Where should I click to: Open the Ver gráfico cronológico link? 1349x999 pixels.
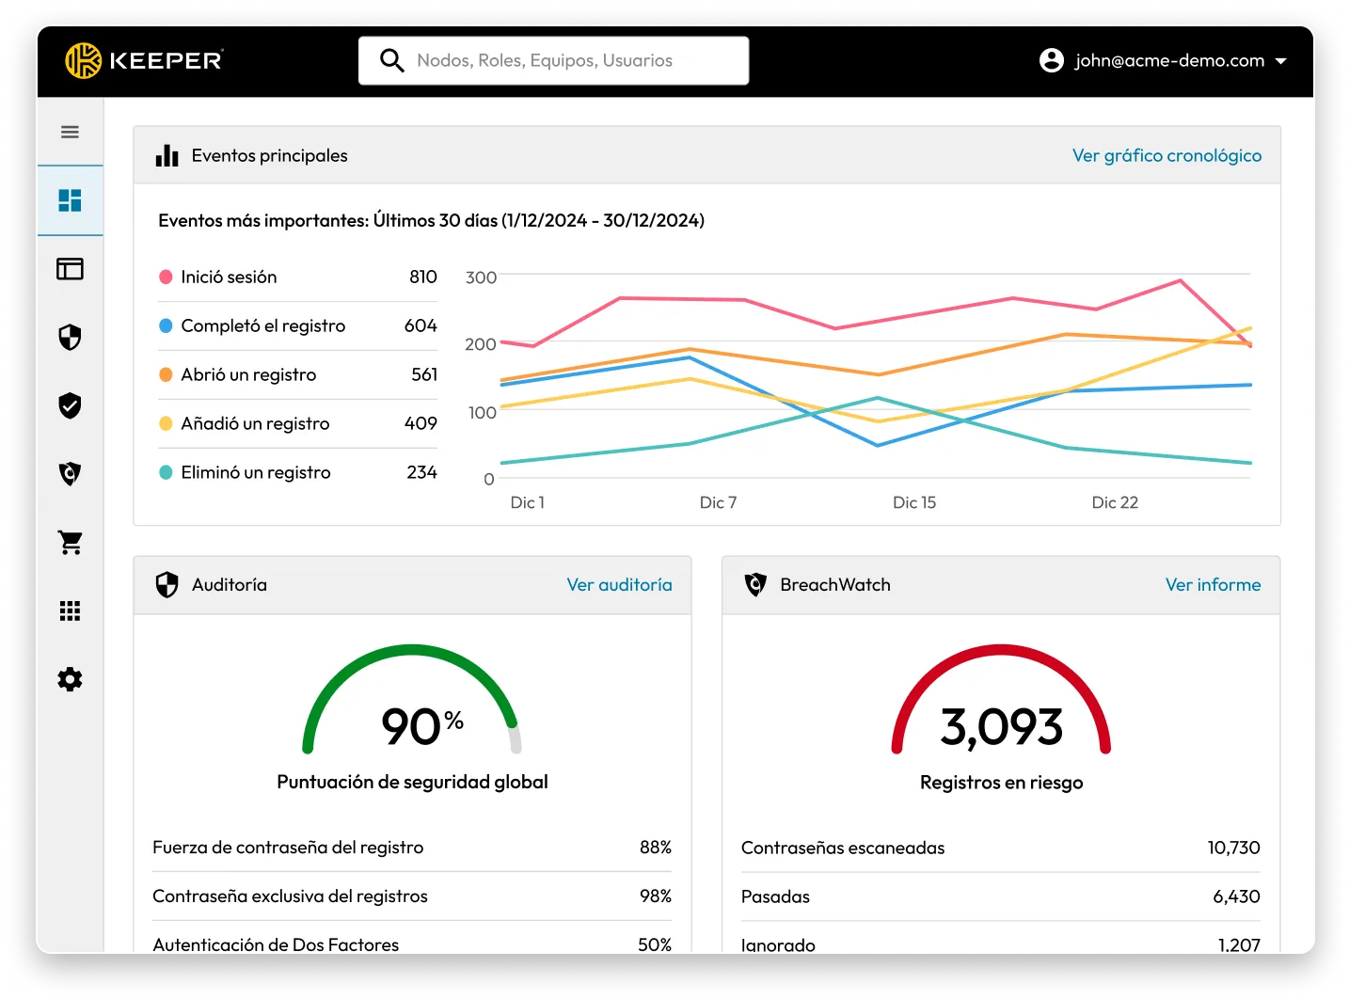tap(1166, 155)
